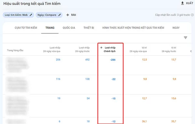Click the 19 clicks value
This screenshot has width=195, height=124.
point(59,99)
